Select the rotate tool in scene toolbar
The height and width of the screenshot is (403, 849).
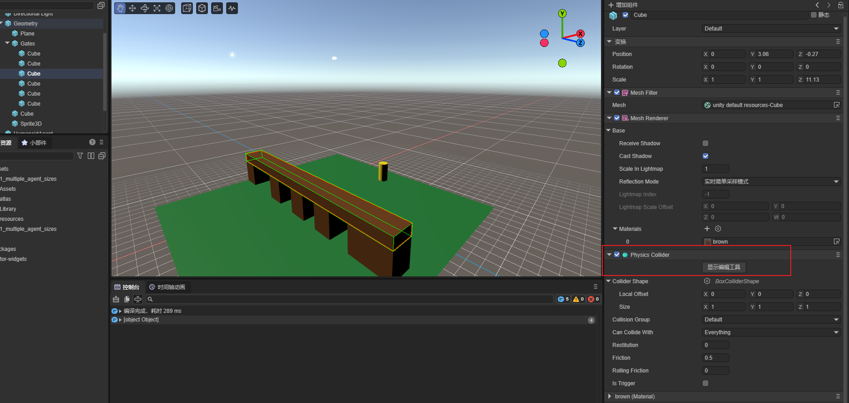[x=145, y=8]
